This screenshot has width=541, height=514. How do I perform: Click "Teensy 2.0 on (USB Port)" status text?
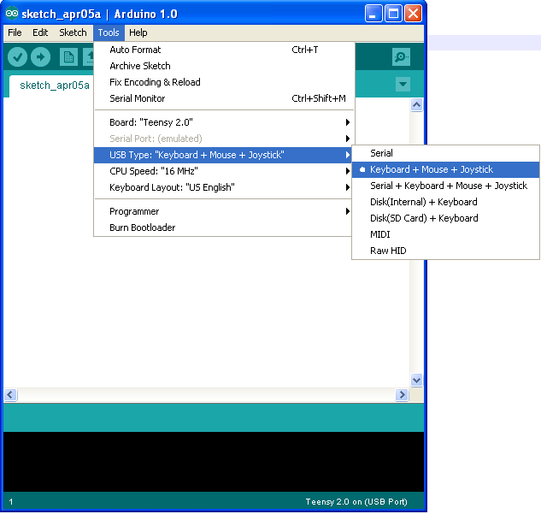click(356, 501)
